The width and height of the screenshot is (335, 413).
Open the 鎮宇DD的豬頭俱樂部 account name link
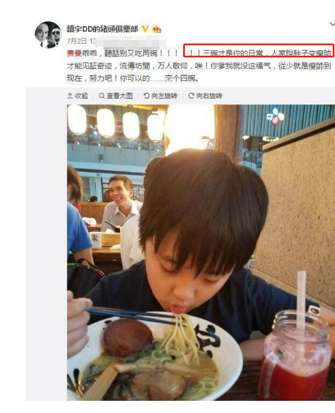[102, 28]
